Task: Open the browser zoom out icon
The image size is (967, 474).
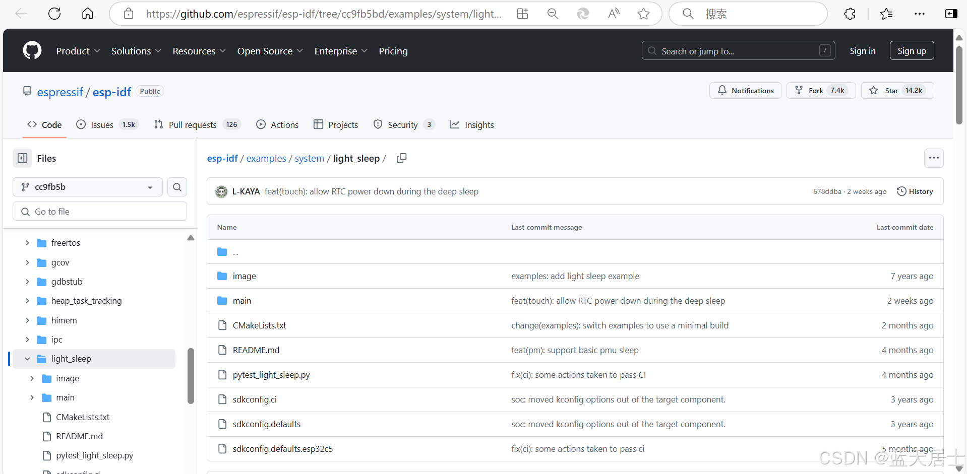Action: [x=553, y=14]
